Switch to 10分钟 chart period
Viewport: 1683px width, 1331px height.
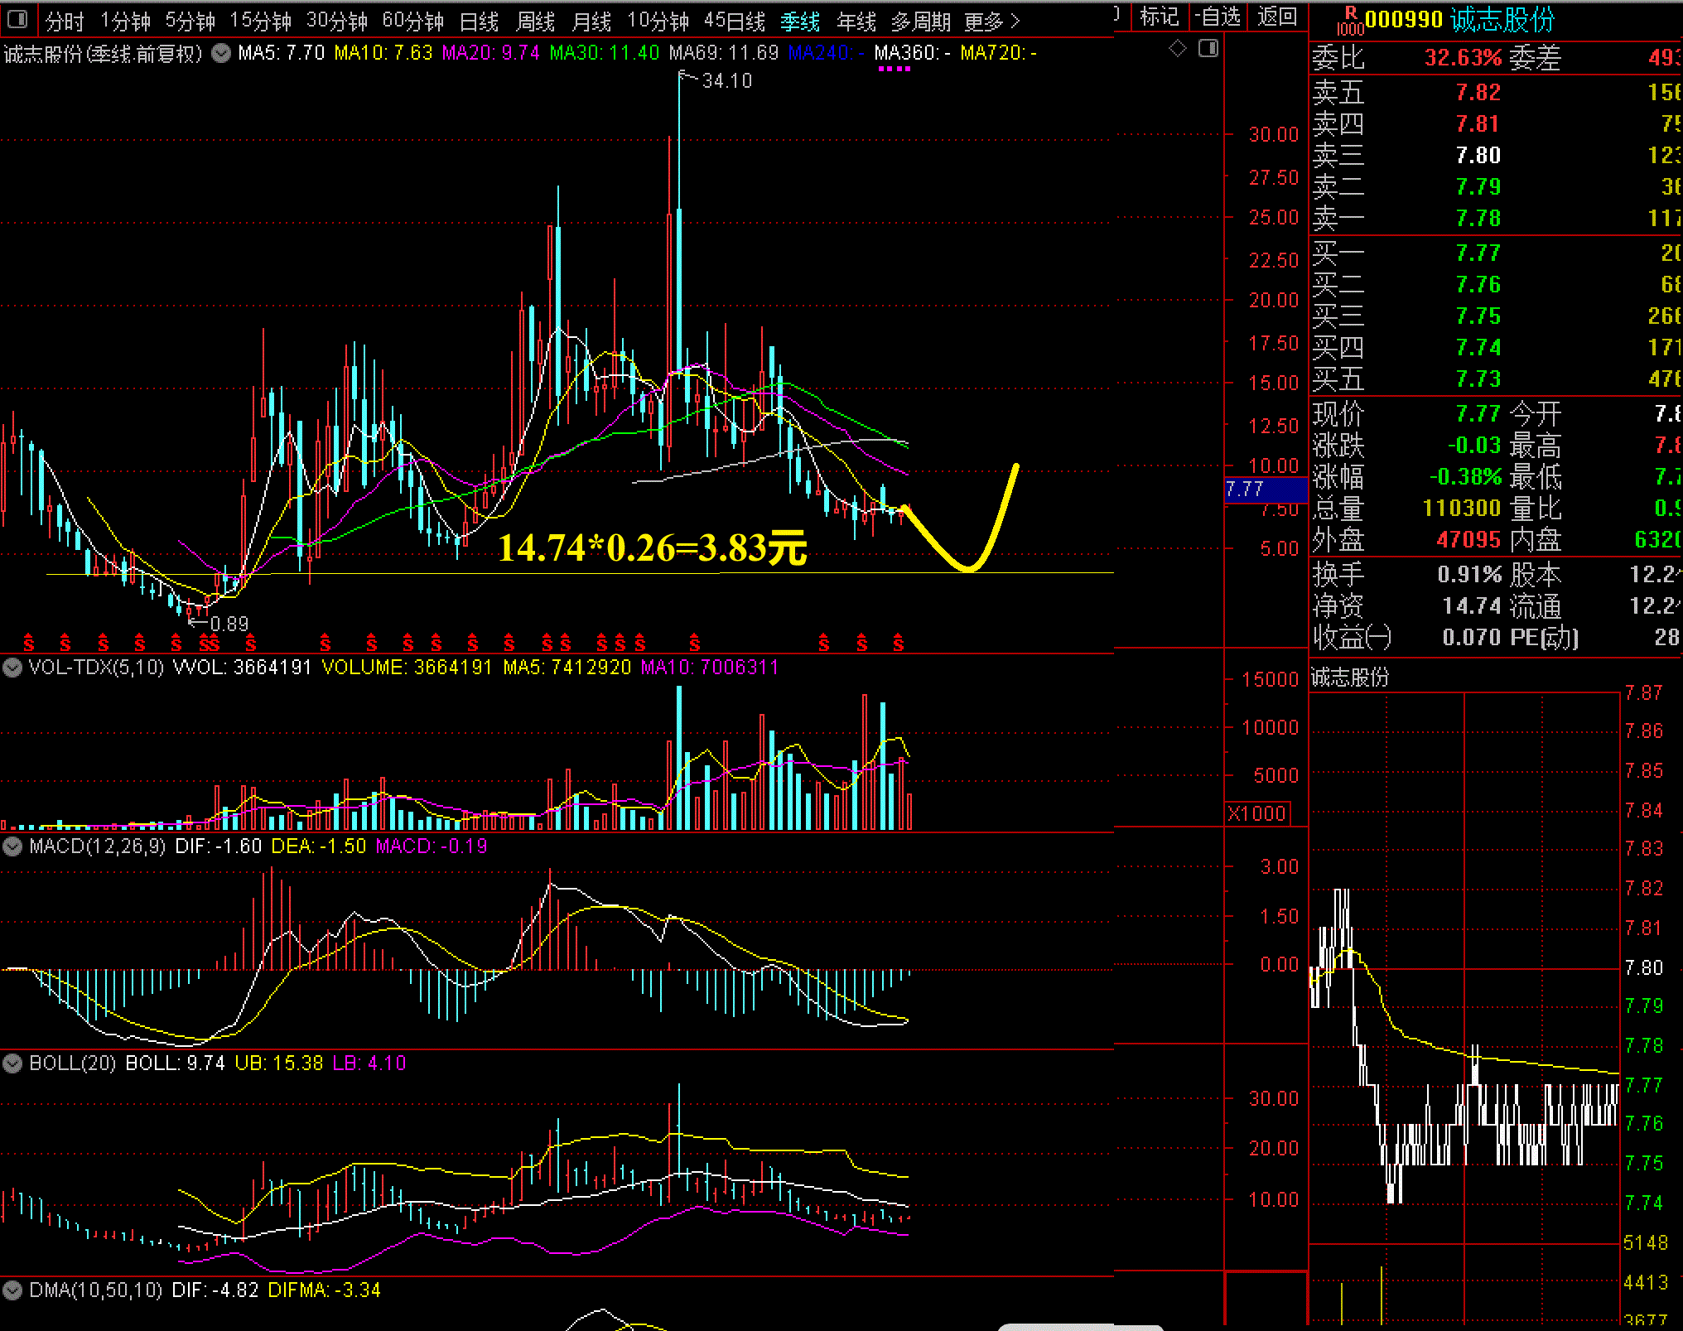[658, 21]
